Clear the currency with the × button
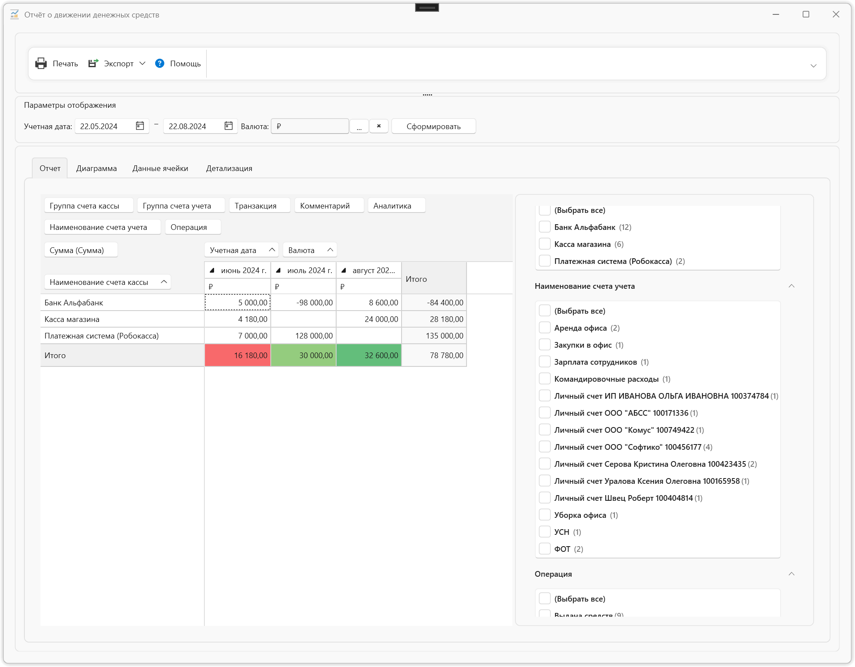The width and height of the screenshot is (855, 667). (x=379, y=126)
